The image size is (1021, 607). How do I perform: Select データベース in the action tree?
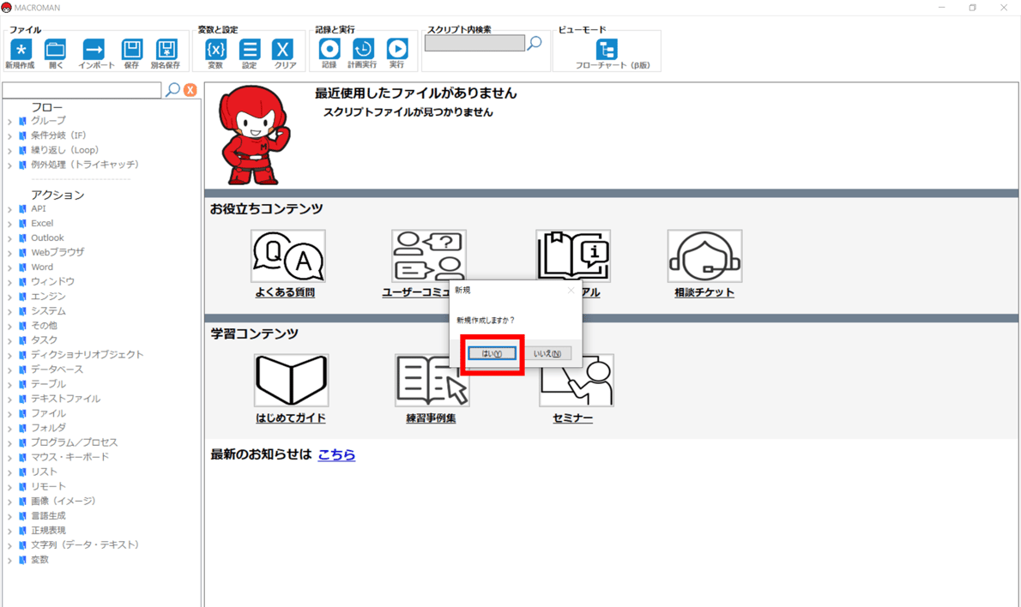(57, 370)
